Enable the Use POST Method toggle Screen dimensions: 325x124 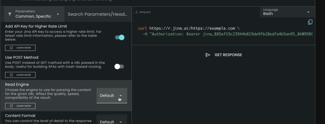[119, 67]
